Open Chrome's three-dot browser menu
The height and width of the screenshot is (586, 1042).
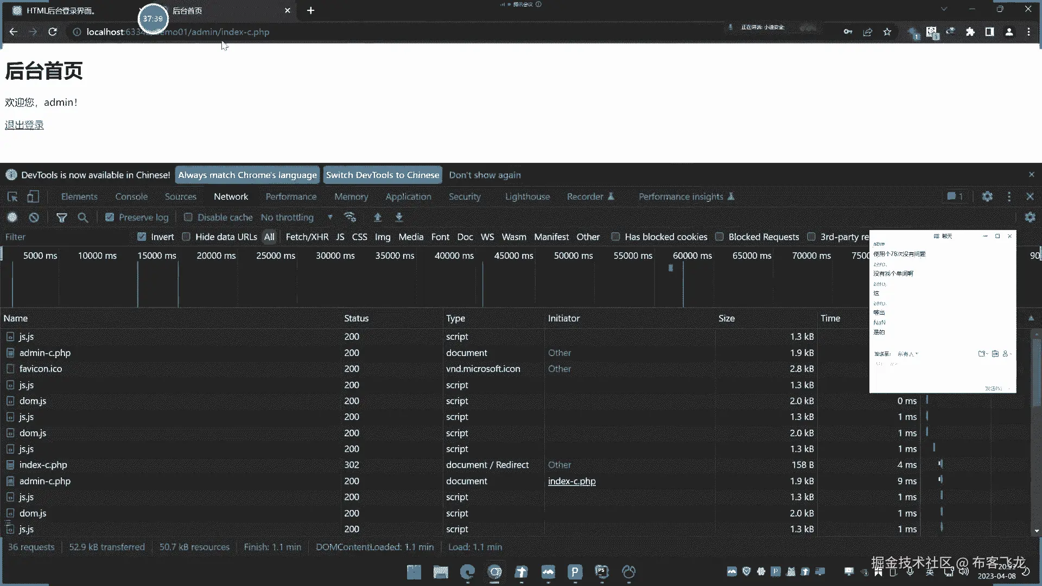(1028, 32)
